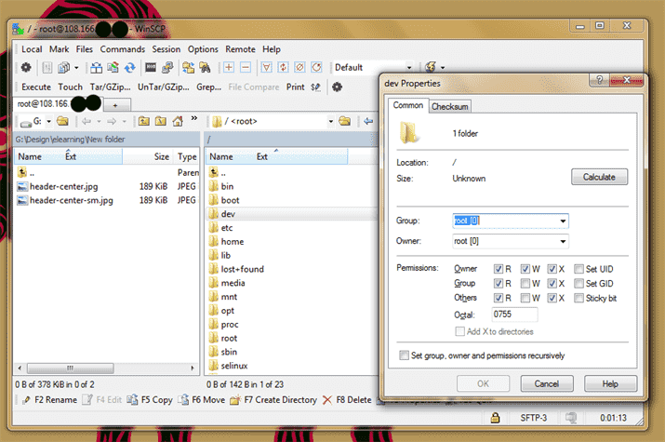The image size is (665, 442).
Task: Click the Compare directories icon
Action: pyautogui.click(x=97, y=67)
